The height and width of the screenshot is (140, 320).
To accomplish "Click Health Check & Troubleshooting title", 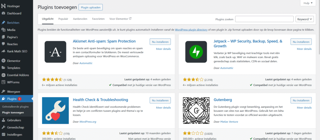I will pos(100,100).
